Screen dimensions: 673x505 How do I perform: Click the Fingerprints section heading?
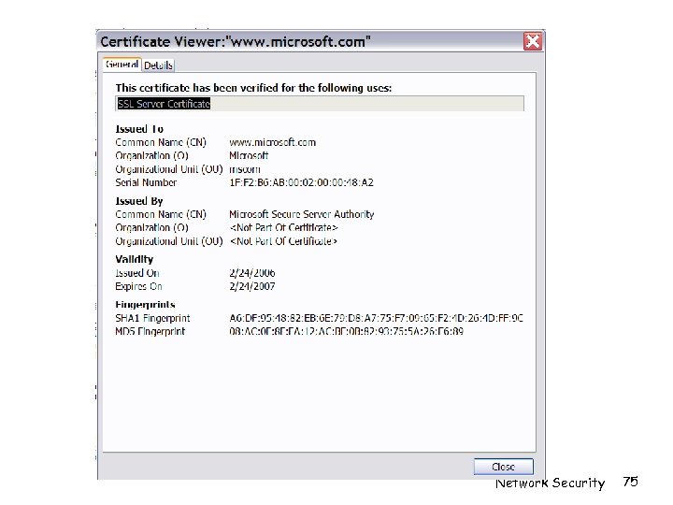point(145,305)
